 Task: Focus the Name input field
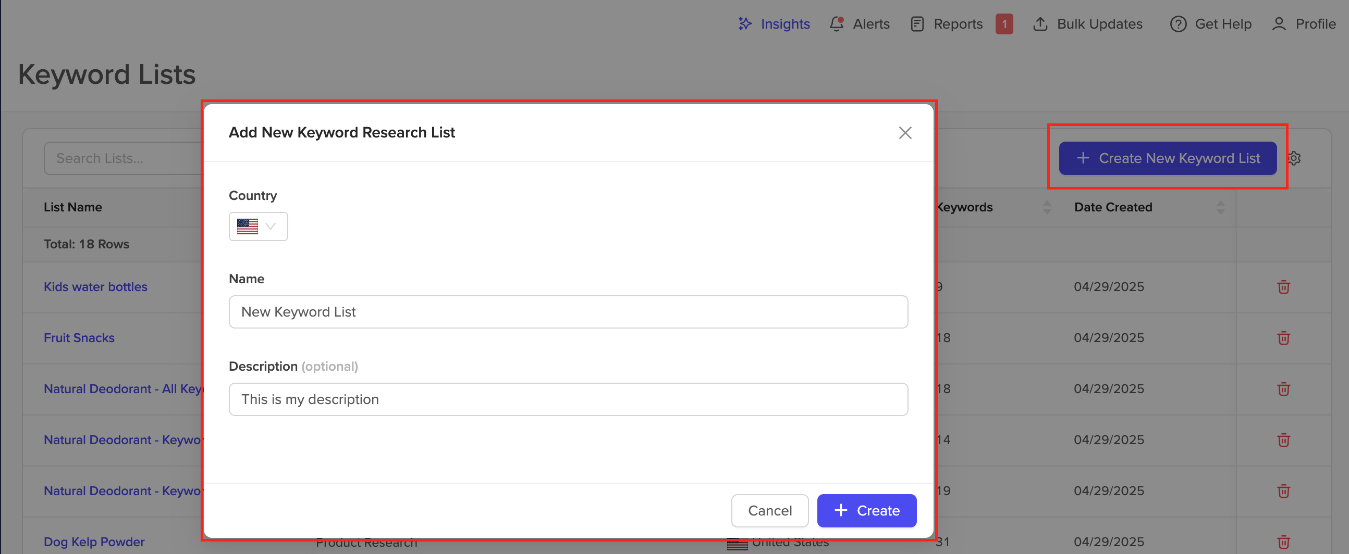coord(568,312)
